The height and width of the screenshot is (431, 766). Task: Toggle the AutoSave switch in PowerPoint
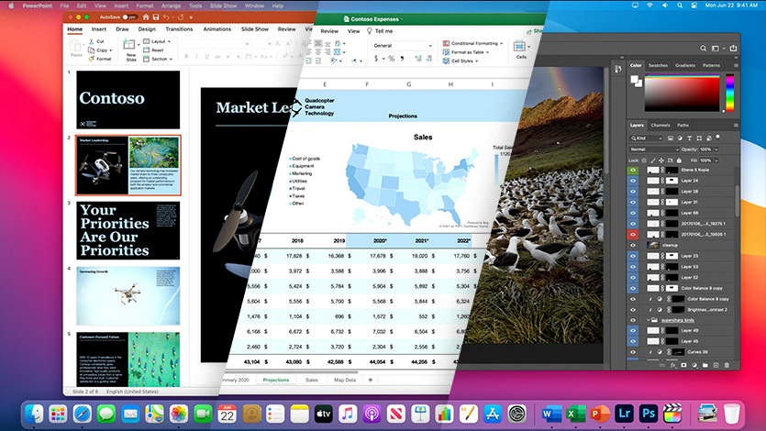point(129,17)
